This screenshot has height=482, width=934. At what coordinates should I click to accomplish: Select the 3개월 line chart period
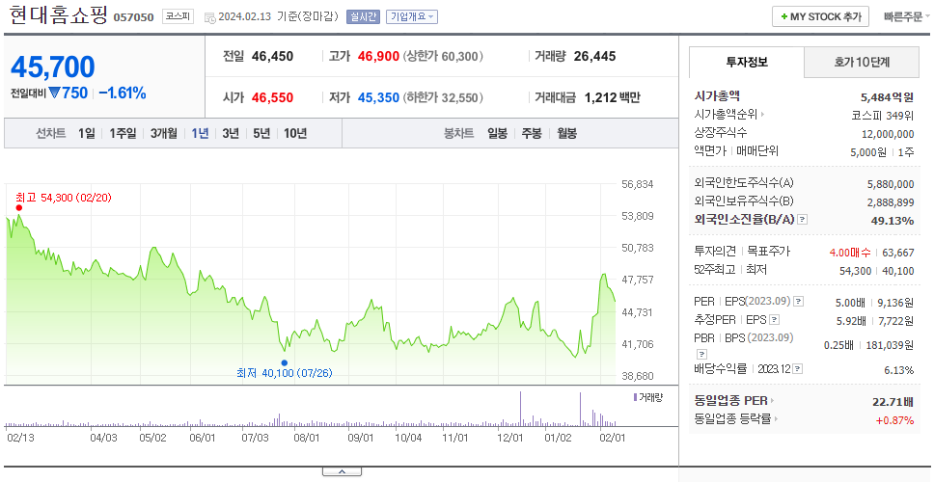pyautogui.click(x=163, y=133)
